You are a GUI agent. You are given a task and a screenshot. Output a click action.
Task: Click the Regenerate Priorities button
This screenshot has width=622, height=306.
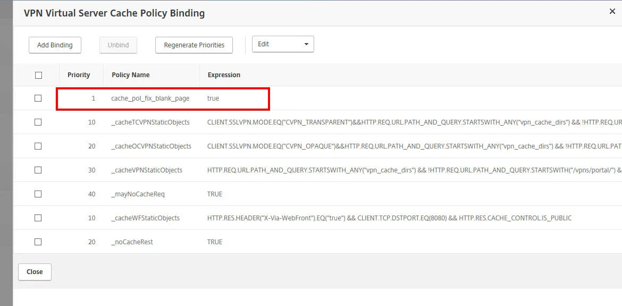194,45
